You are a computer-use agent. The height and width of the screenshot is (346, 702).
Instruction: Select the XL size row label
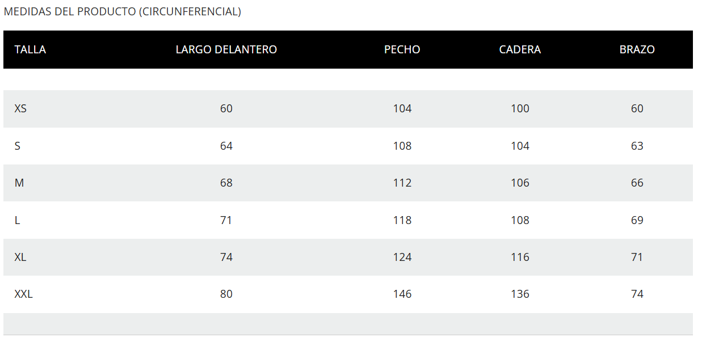pyautogui.click(x=20, y=257)
